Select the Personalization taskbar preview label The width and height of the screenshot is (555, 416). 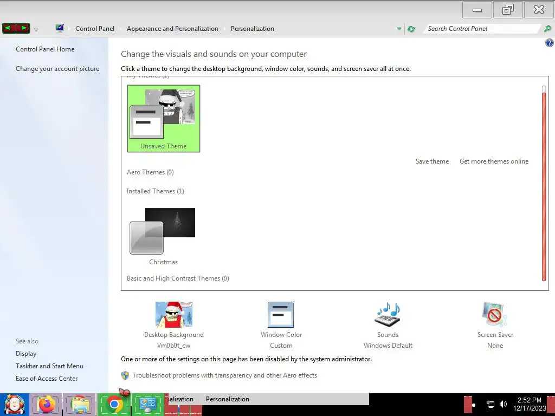[228, 399]
